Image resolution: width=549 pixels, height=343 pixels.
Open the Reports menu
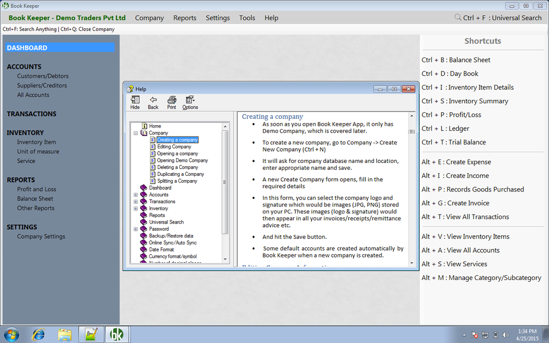pyautogui.click(x=185, y=18)
